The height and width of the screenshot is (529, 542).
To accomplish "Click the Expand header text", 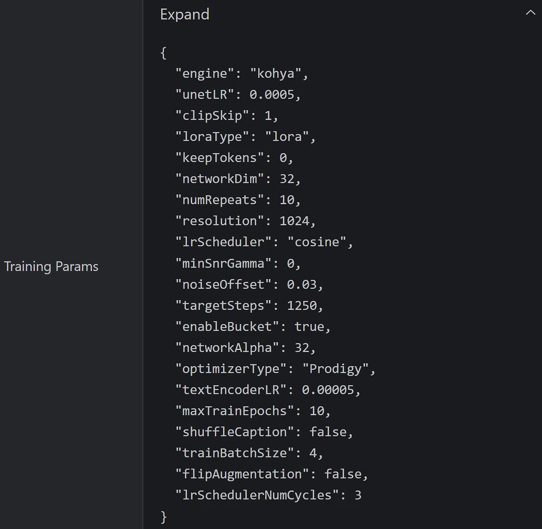I will [x=185, y=15].
